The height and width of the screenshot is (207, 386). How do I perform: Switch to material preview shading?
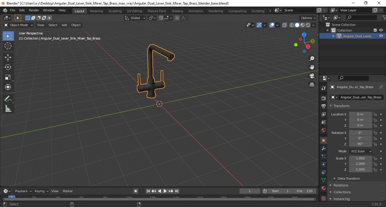click(303, 25)
